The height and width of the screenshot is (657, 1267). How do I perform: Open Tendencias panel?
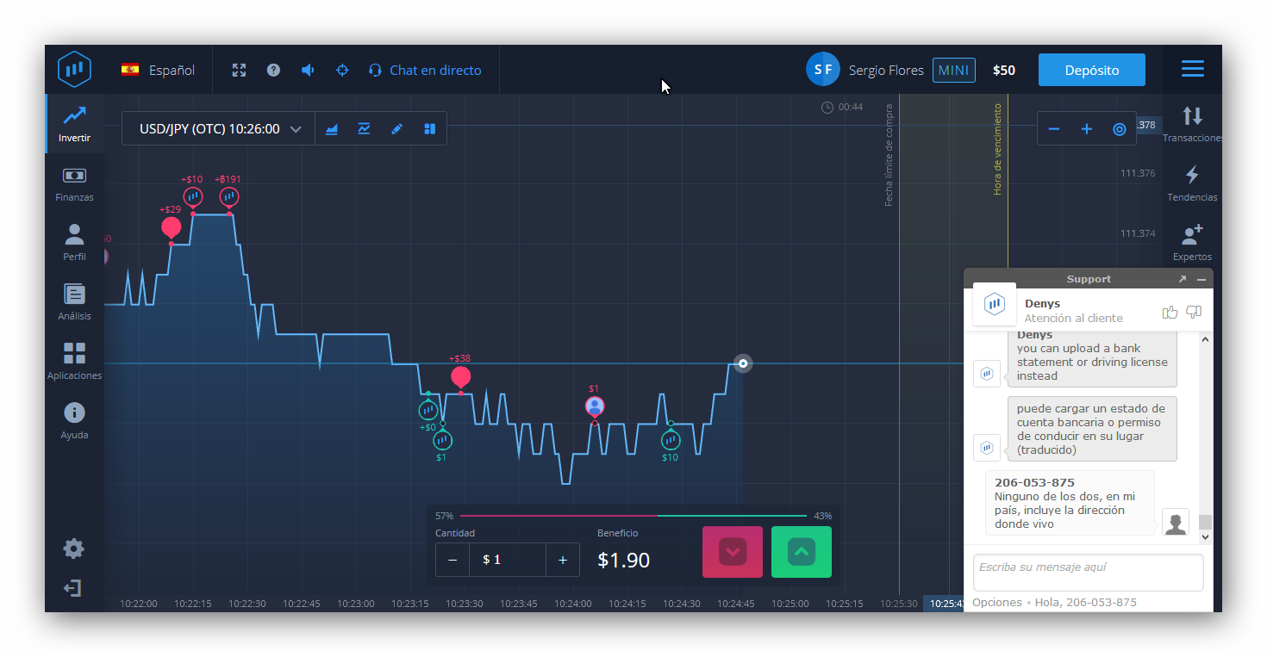tap(1193, 183)
